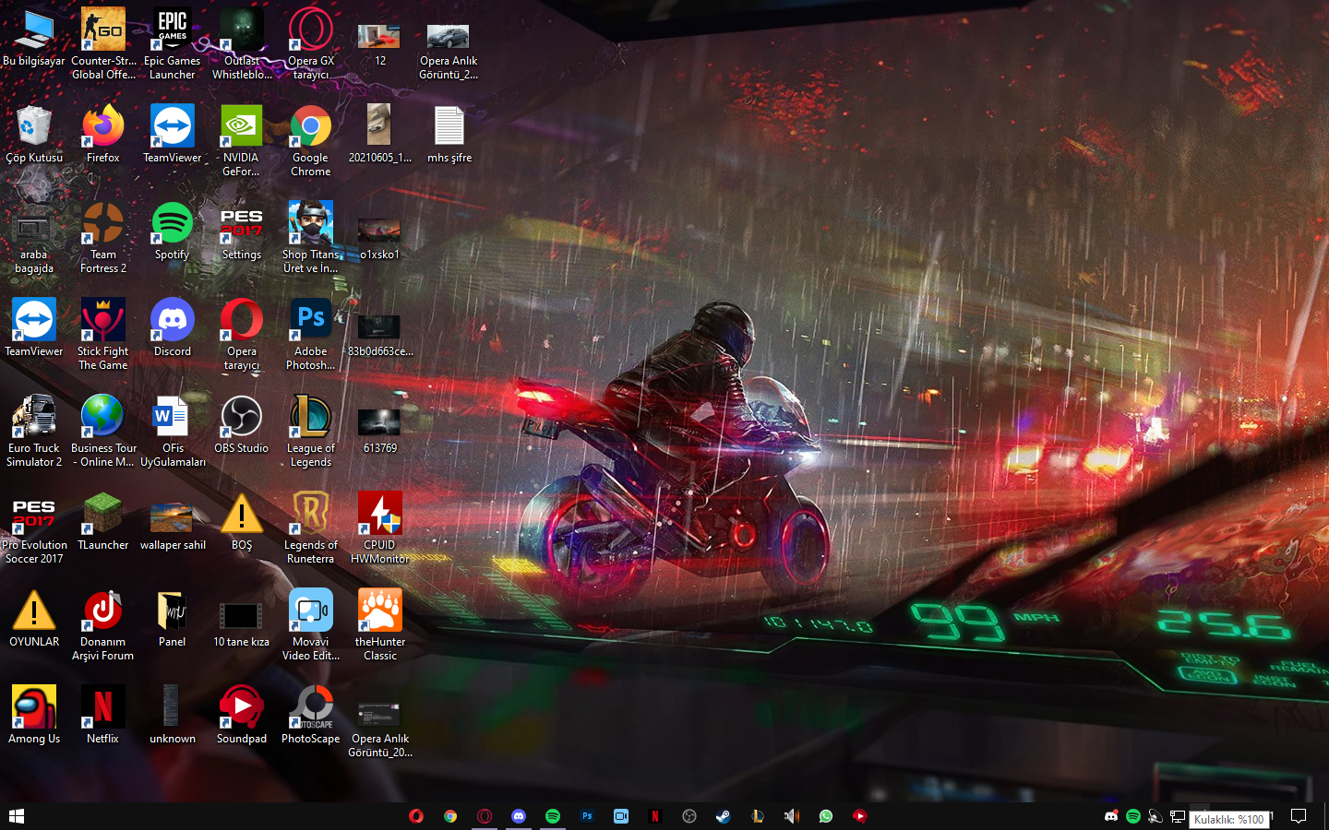Select Legends of Runeterra desktop shortcut
The image size is (1329, 830).
311,528
